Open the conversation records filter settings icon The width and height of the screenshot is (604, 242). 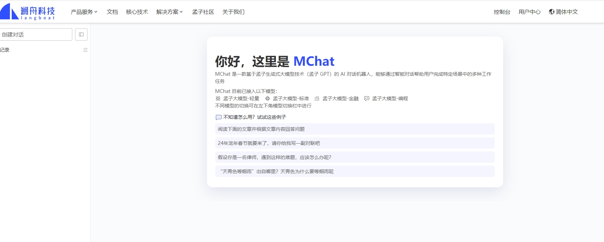pos(85,50)
